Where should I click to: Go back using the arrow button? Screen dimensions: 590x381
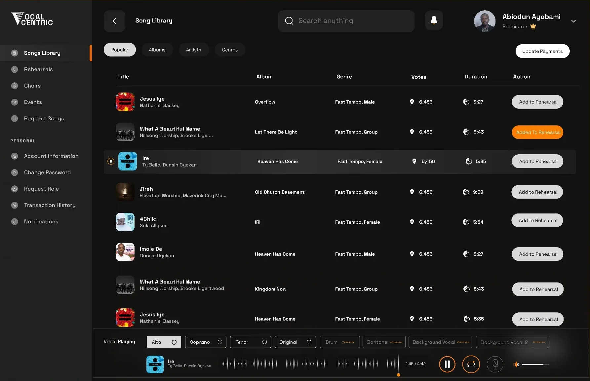(x=114, y=21)
